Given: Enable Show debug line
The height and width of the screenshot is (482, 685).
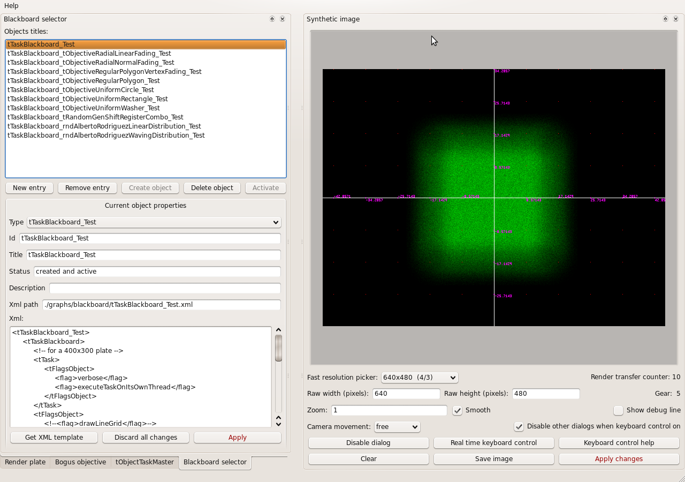Looking at the screenshot, I should (619, 410).
